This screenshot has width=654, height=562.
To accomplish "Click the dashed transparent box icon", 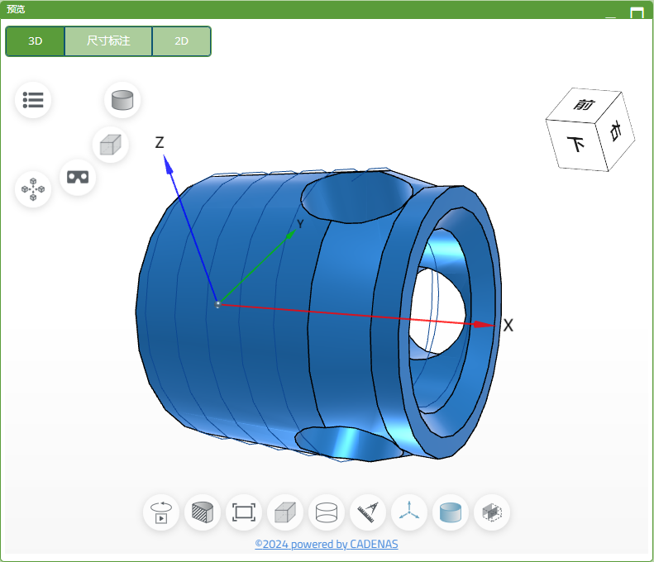I will click(x=492, y=512).
